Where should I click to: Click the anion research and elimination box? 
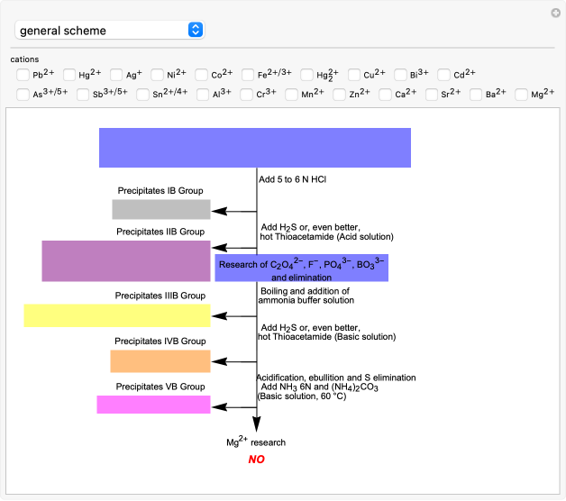coord(301,268)
